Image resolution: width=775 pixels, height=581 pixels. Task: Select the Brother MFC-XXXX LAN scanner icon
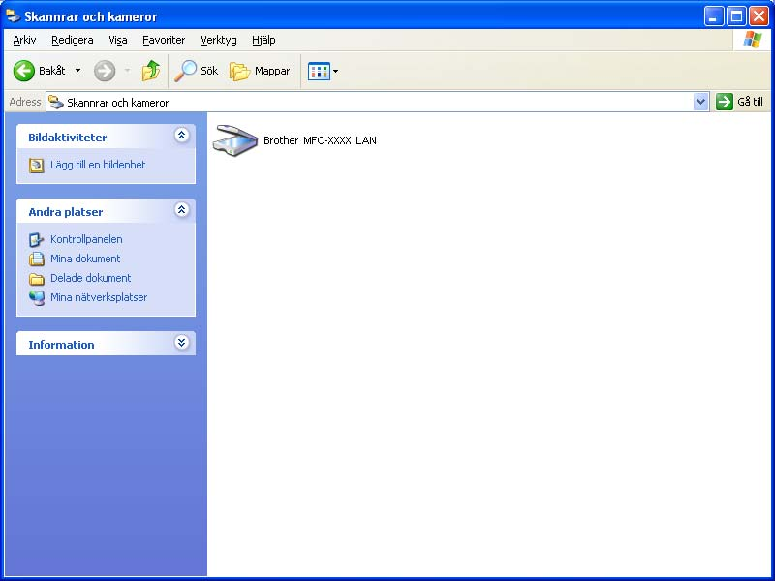235,140
